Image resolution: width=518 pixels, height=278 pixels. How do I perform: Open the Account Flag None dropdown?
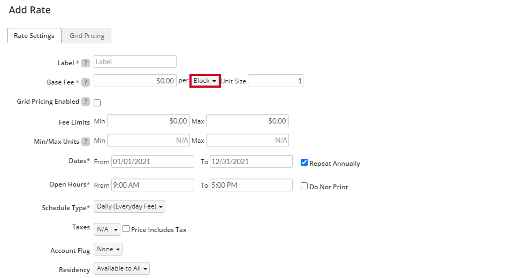point(108,249)
